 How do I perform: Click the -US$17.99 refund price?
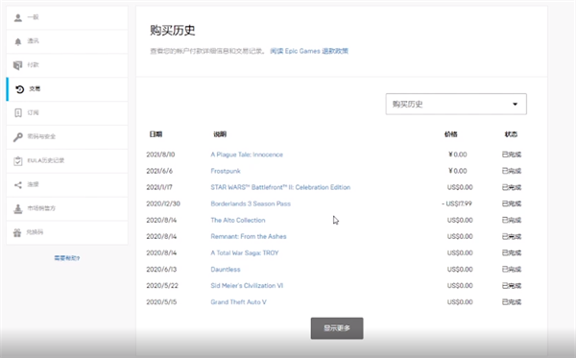457,203
